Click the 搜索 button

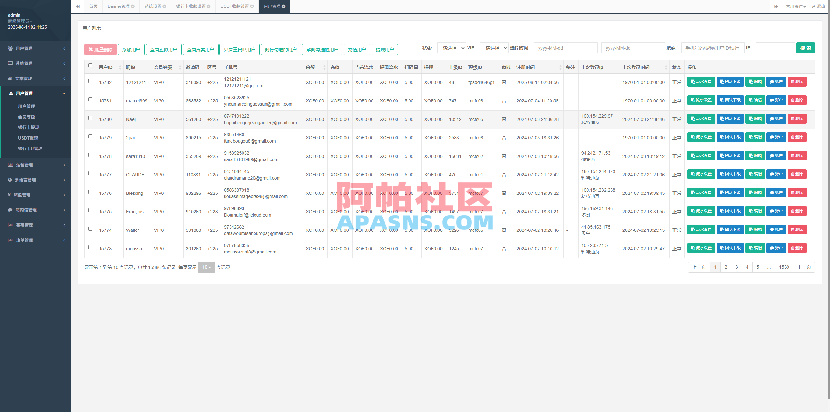(805, 48)
